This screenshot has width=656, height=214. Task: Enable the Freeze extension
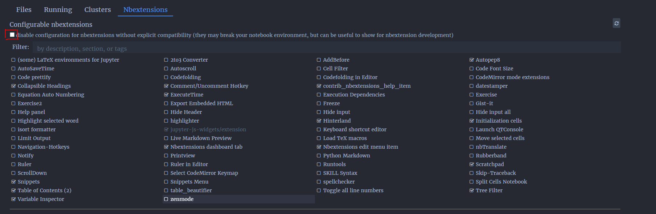[319, 103]
